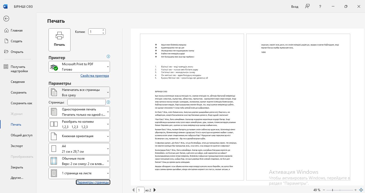Select Сохранить как in sidebar
This screenshot has height=193, width=365.
[x=21, y=103]
